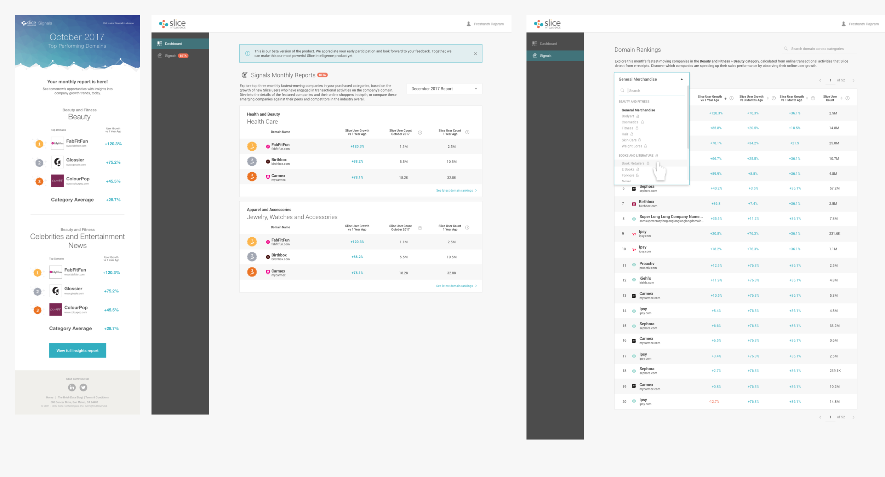Sort by Growth vs 1 Year Ago column
Image resolution: width=885 pixels, height=477 pixels.
pyautogui.click(x=725, y=99)
